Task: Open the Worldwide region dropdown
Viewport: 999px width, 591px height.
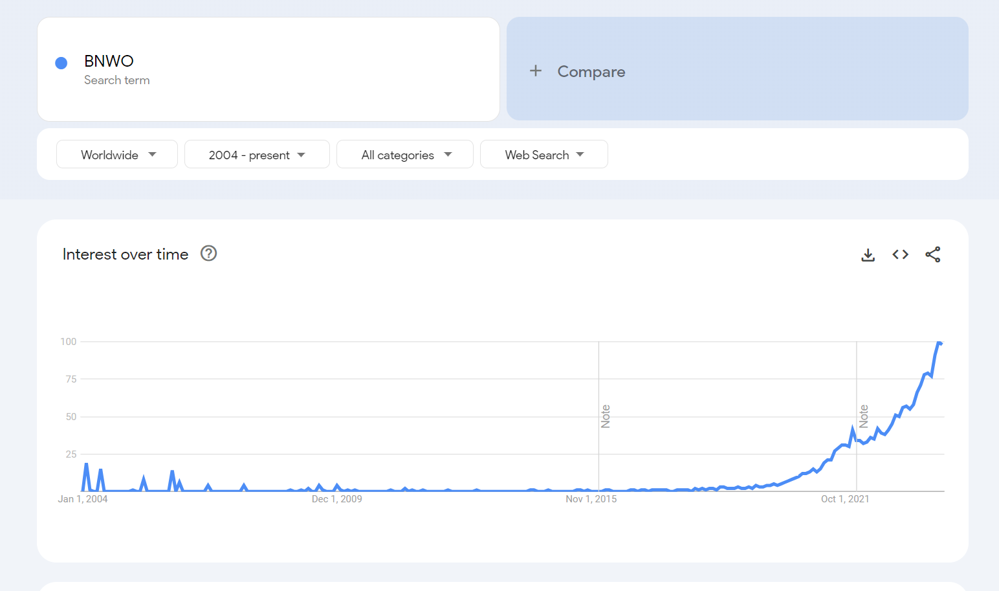Action: [x=117, y=155]
